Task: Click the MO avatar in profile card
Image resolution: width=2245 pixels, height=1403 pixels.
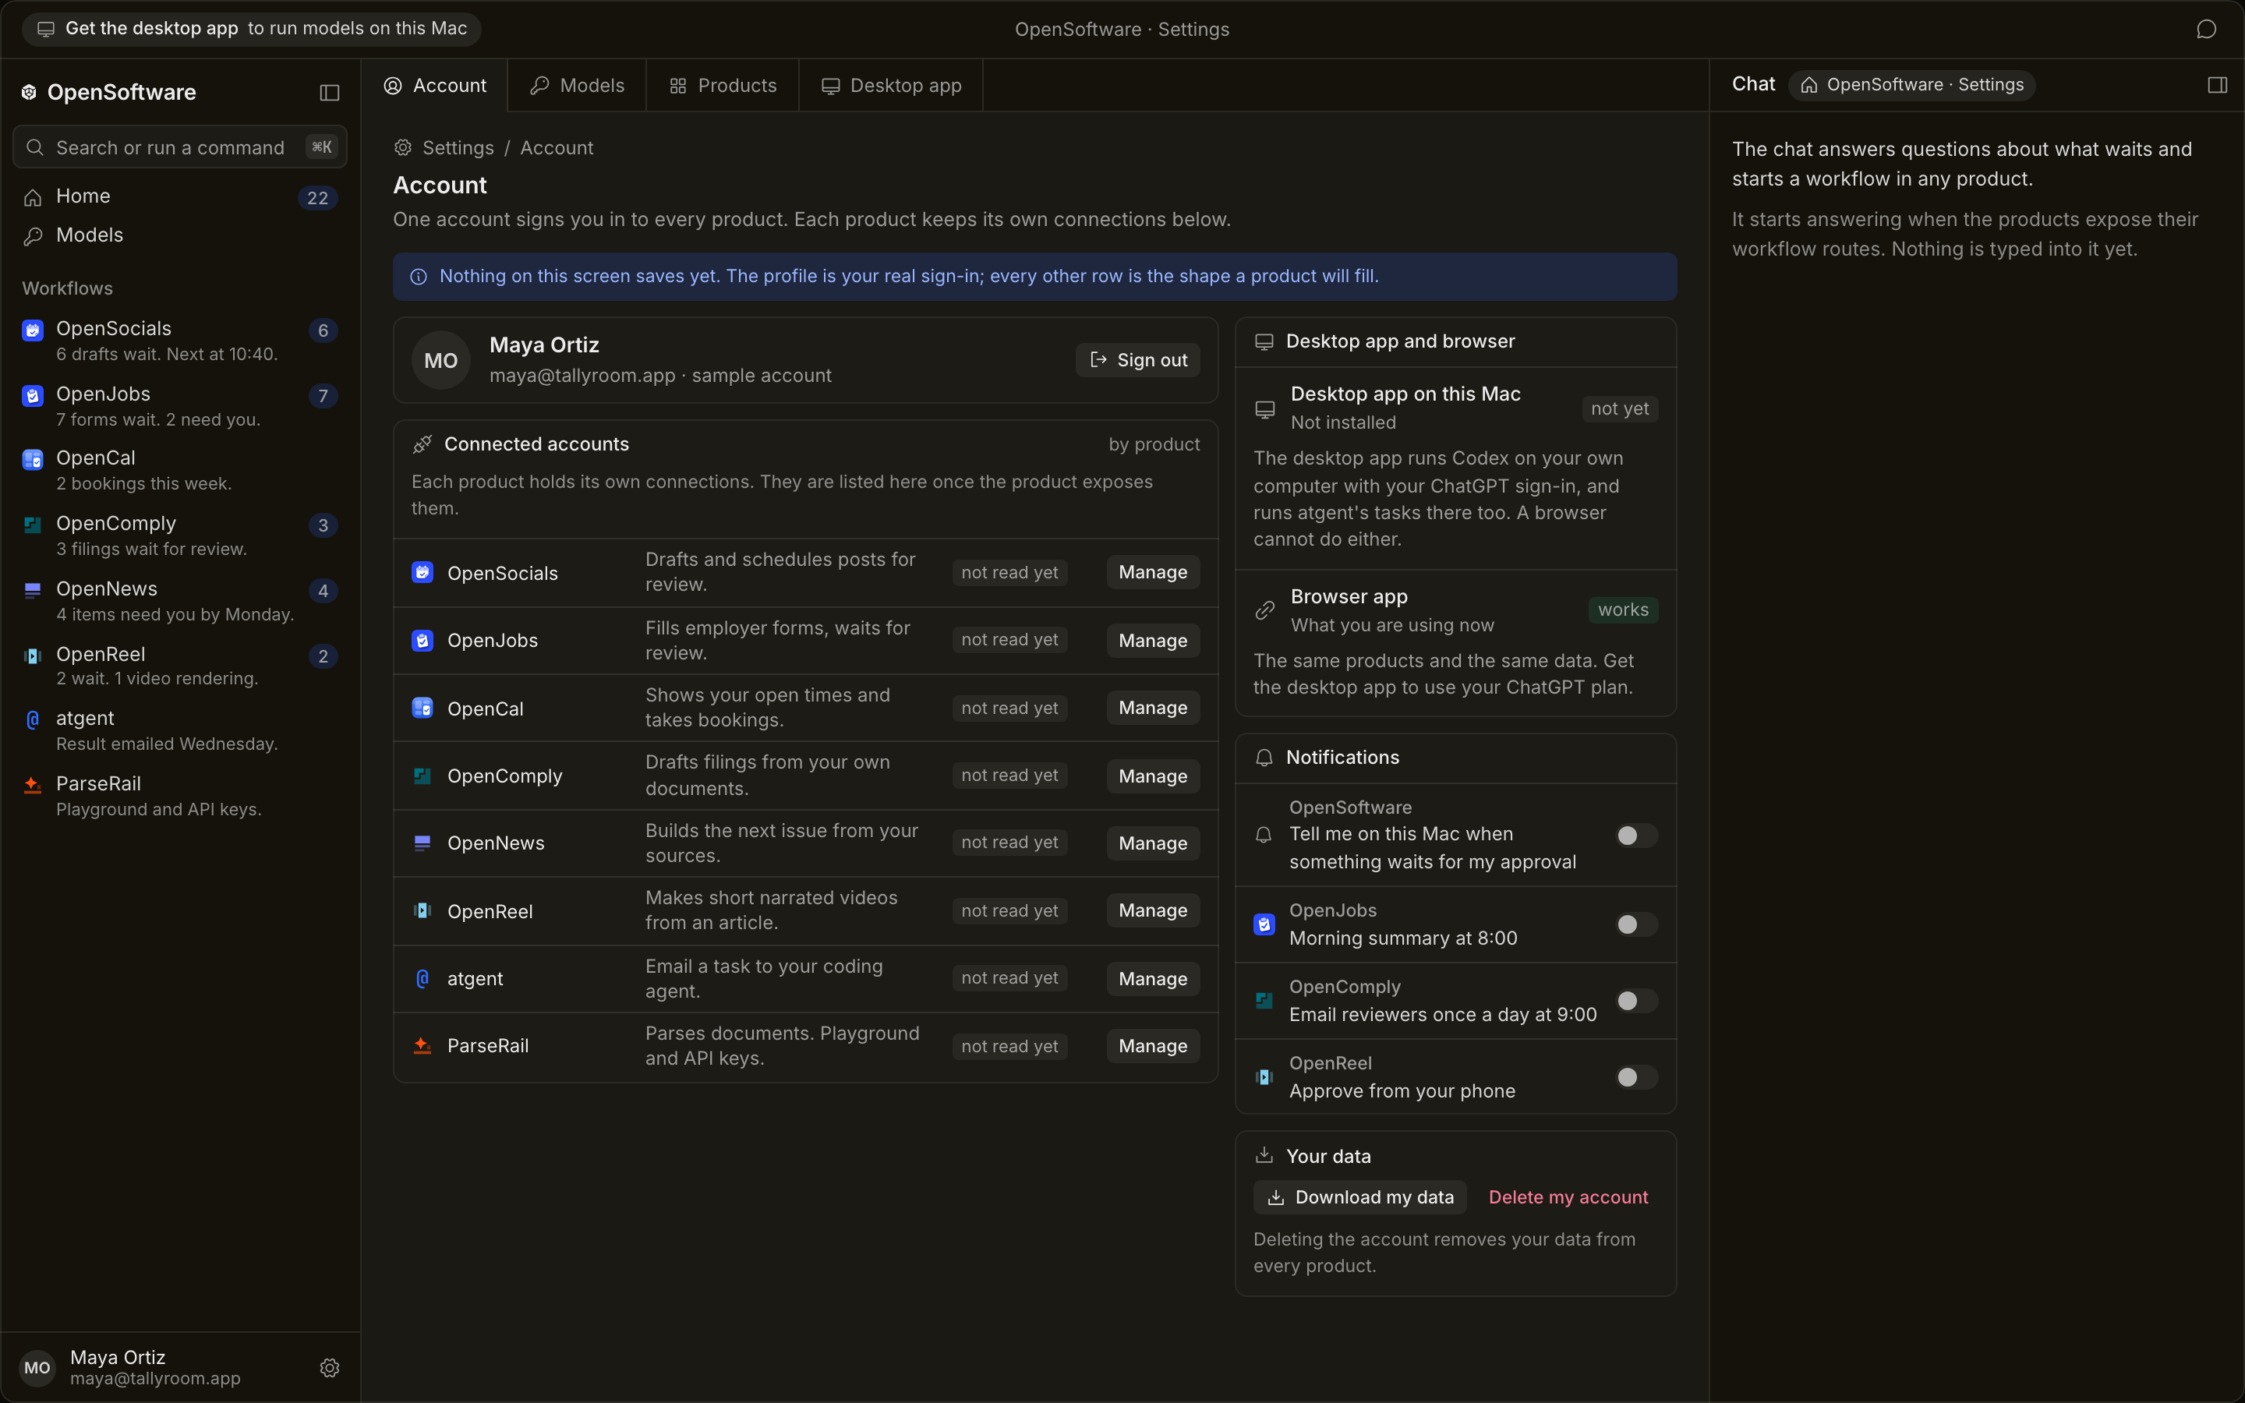Action: pos(440,360)
